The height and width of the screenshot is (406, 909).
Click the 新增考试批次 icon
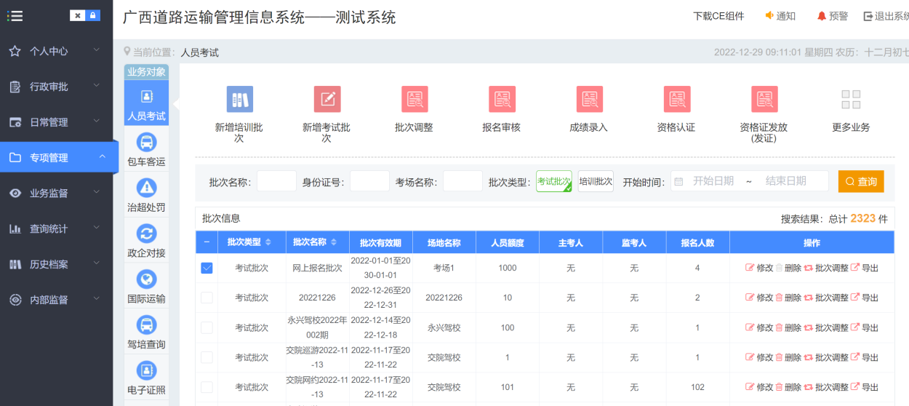pyautogui.click(x=327, y=100)
